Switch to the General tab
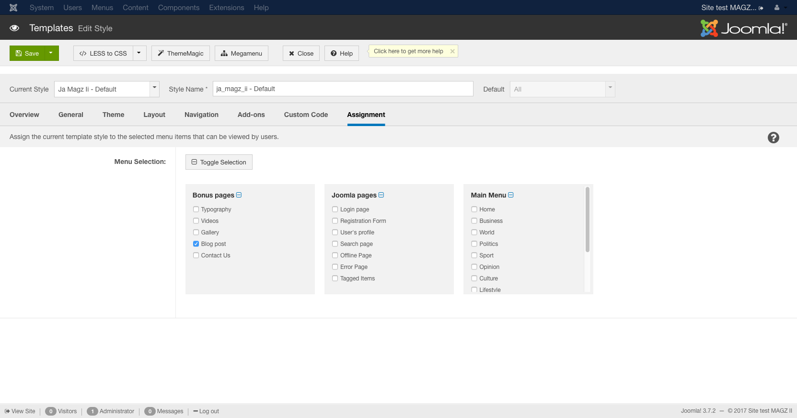This screenshot has width=797, height=418. 71,115
